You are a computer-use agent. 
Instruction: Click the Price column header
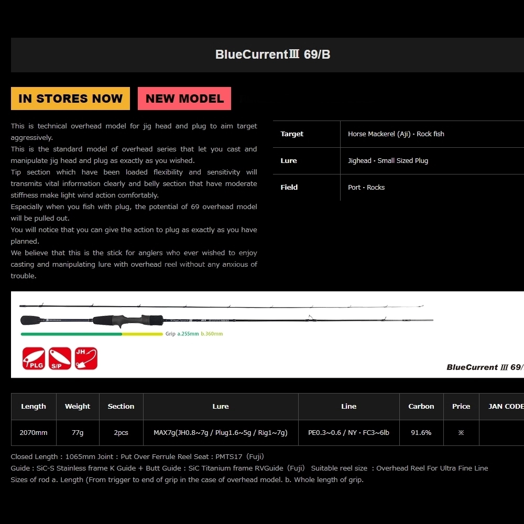(x=461, y=407)
